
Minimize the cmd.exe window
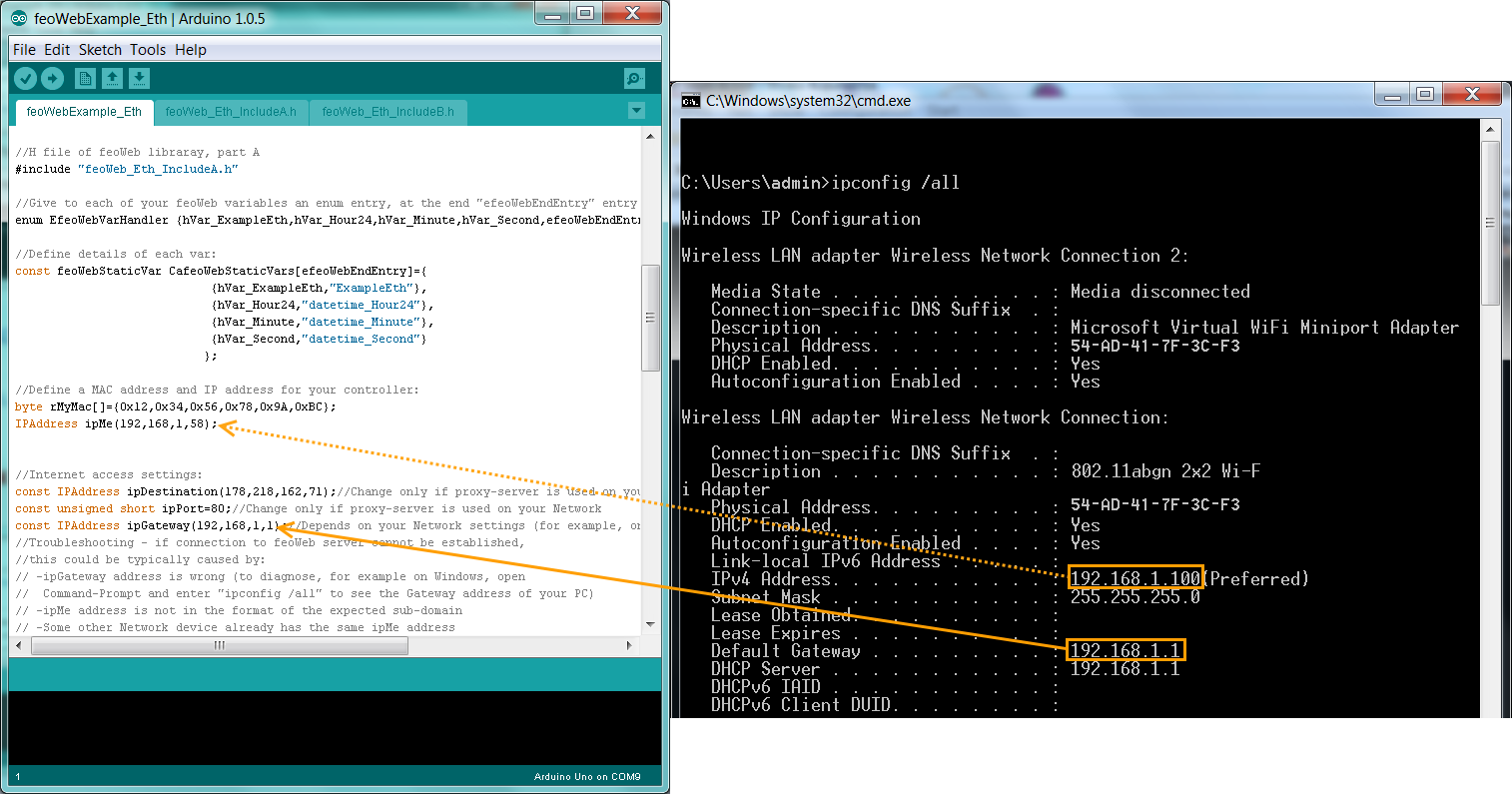click(x=1392, y=95)
